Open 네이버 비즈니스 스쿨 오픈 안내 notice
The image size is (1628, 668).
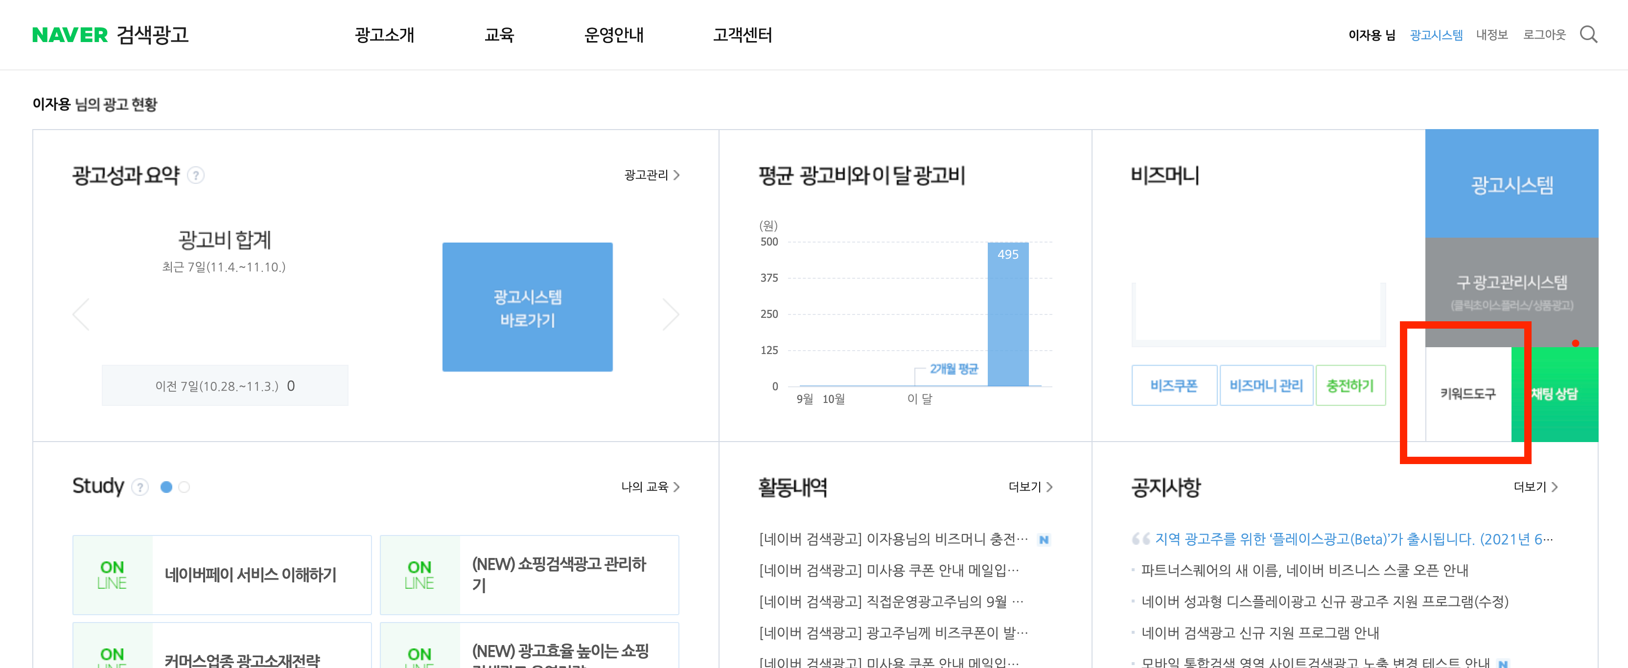[1305, 570]
